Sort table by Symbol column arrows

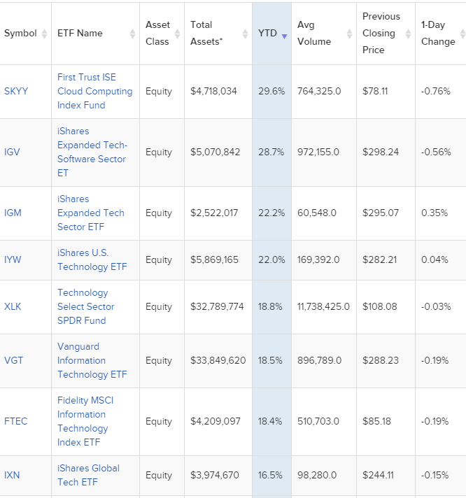coord(43,34)
